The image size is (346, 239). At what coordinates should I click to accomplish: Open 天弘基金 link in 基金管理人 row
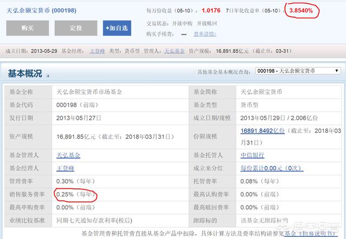click(x=68, y=155)
